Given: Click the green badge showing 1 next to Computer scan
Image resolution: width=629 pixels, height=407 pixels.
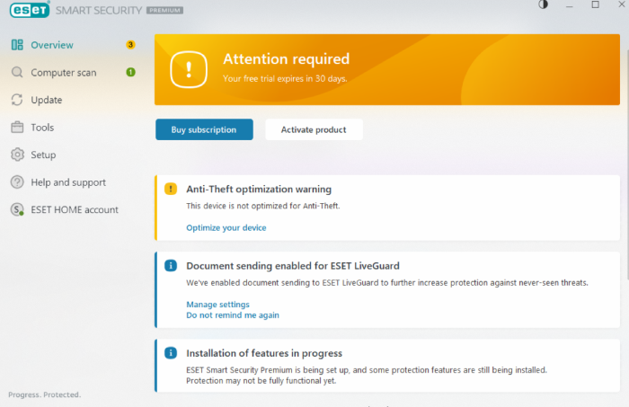Looking at the screenshot, I should point(130,72).
